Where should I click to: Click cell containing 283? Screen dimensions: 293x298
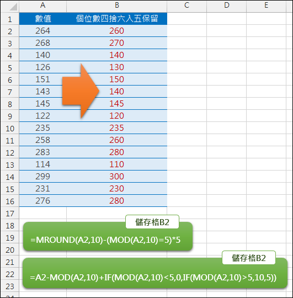pyautogui.click(x=42, y=152)
